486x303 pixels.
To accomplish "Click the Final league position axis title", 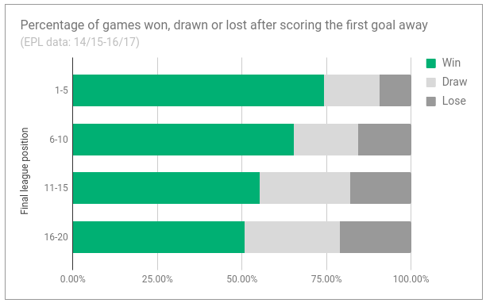I will 25,171.
